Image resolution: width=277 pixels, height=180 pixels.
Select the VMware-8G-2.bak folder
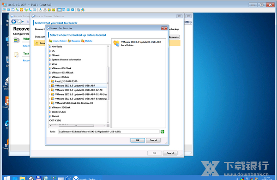61,68
